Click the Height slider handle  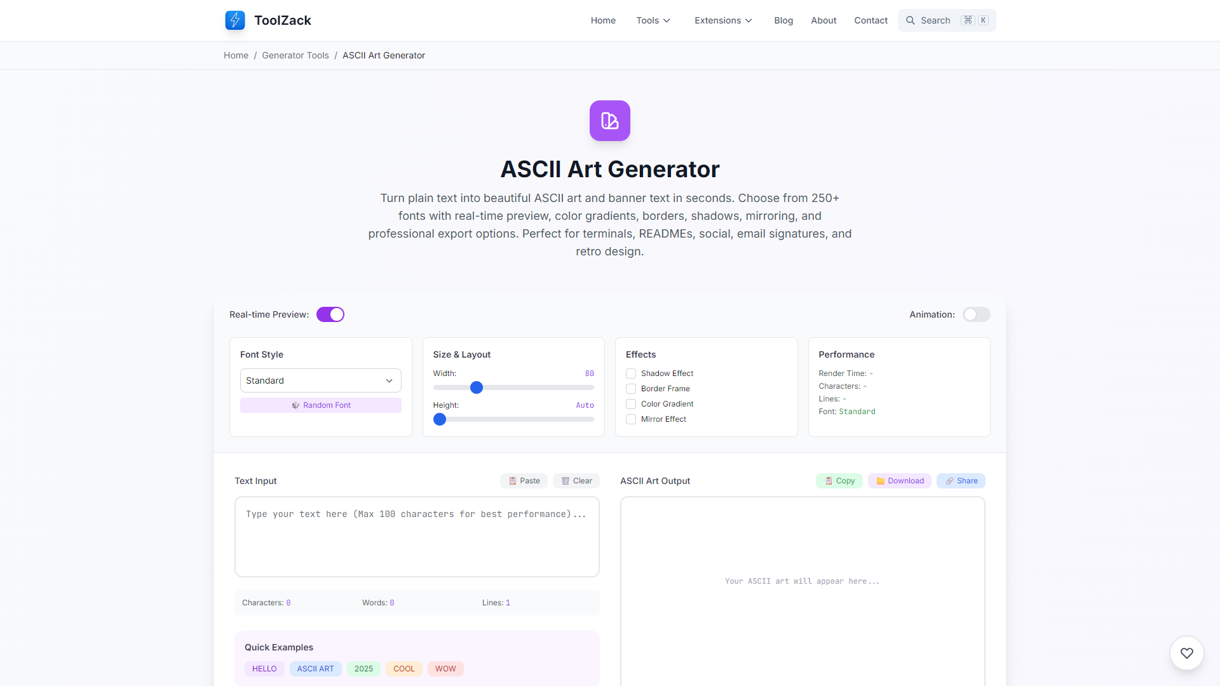(440, 419)
